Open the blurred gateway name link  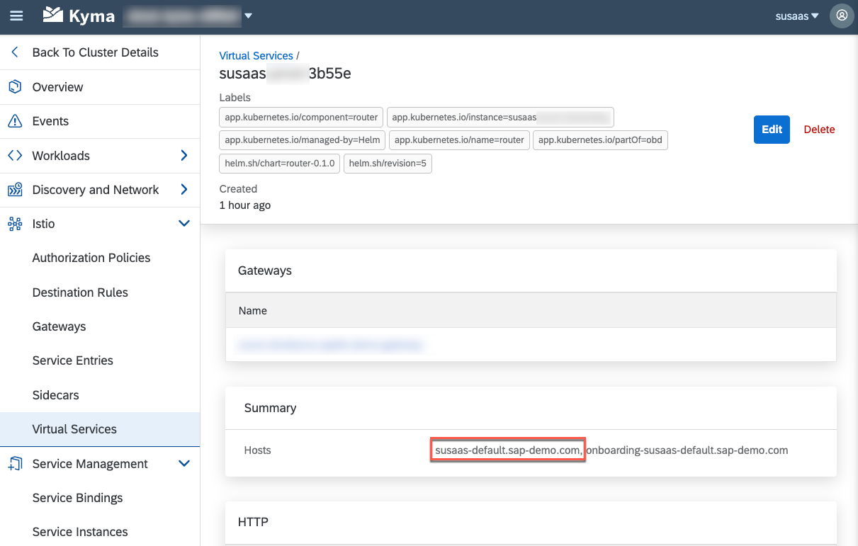tap(331, 345)
